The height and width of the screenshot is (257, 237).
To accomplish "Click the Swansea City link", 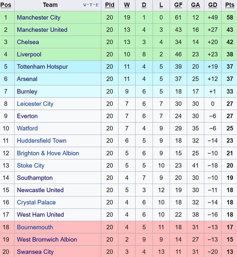I will coord(35,251).
